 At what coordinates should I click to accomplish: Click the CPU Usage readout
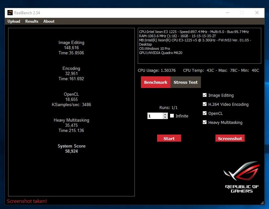coord(157,71)
